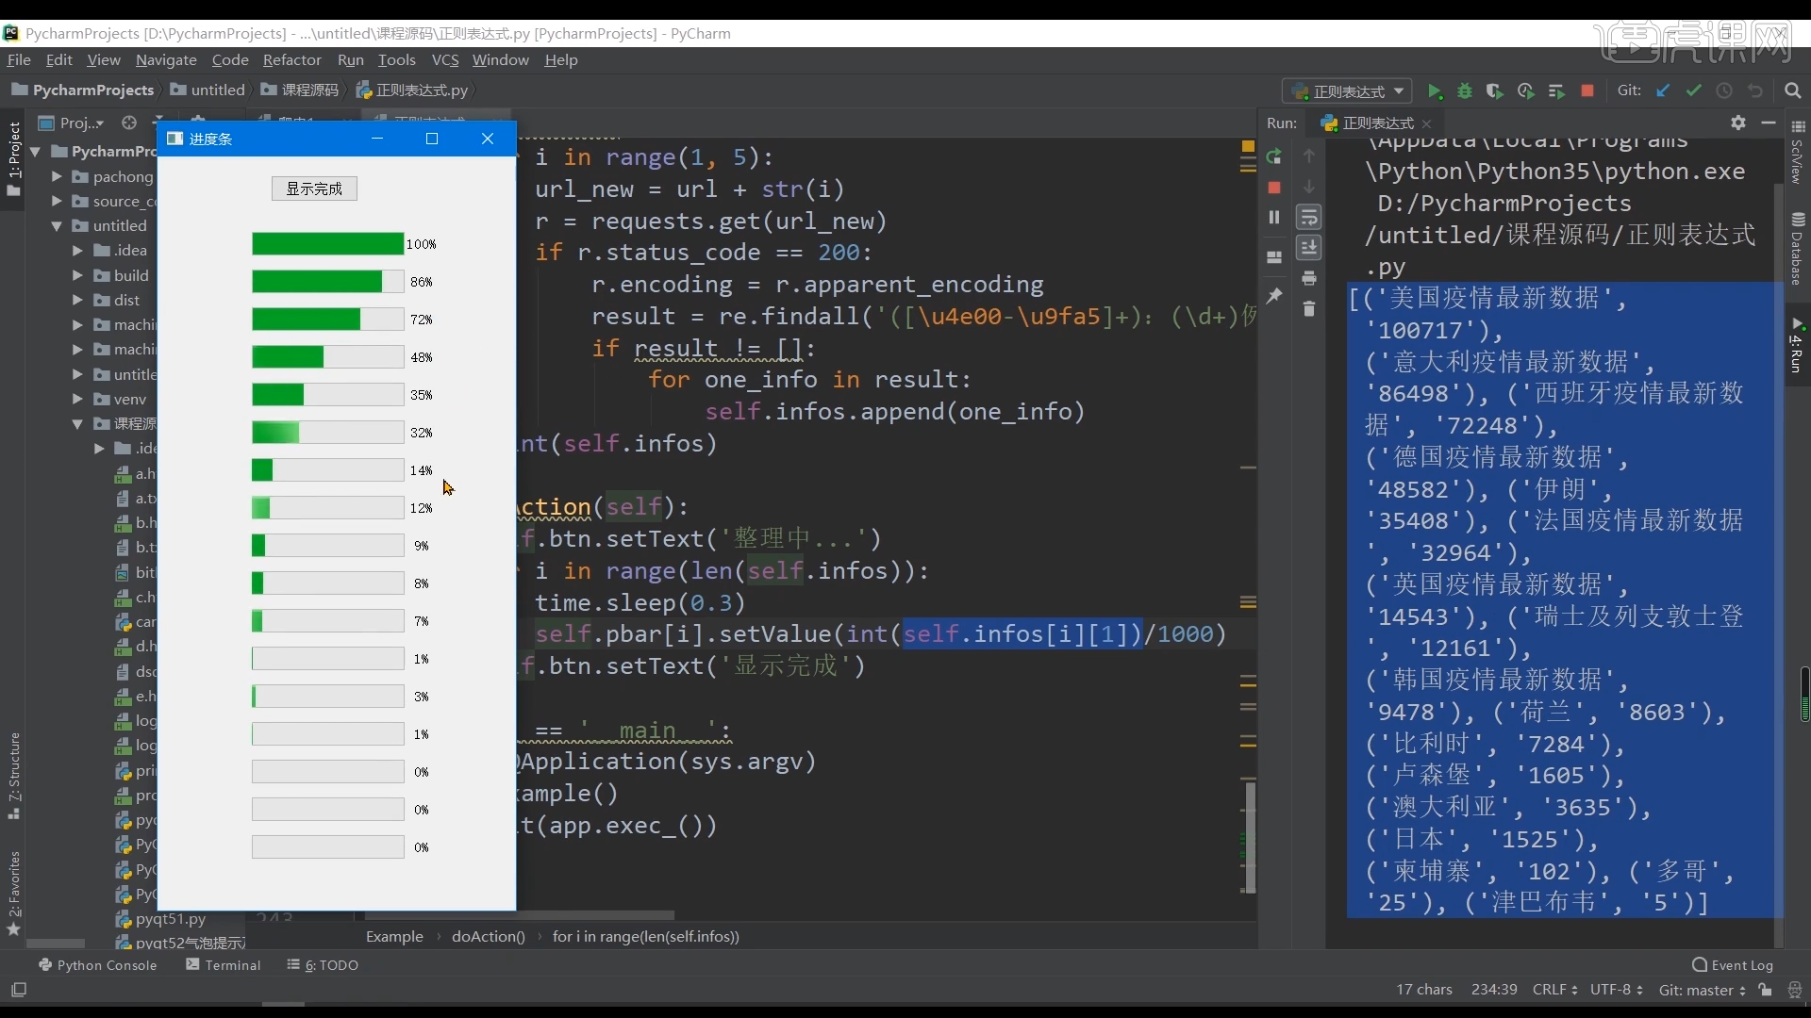This screenshot has width=1811, height=1018.
Task: Clear all output with trash icon
Action: click(x=1309, y=309)
